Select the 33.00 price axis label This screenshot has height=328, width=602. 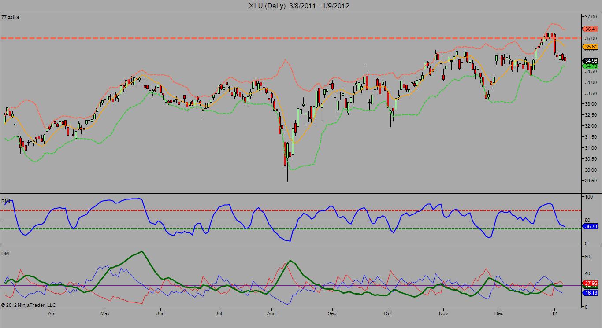pyautogui.click(x=591, y=104)
